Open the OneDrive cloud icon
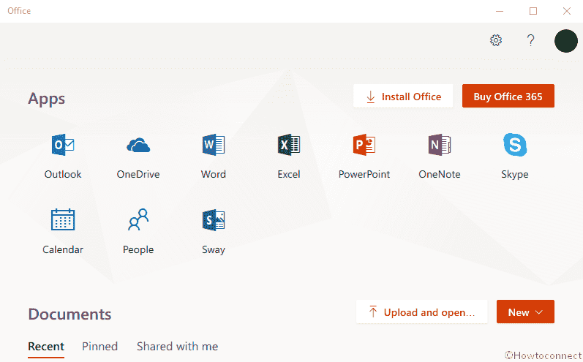This screenshot has height=362, width=583. (x=138, y=145)
